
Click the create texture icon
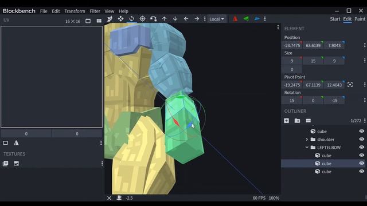click(x=16, y=164)
